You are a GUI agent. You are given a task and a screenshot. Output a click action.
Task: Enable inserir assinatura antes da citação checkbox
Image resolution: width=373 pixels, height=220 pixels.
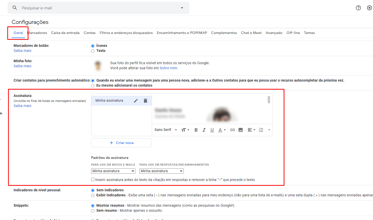coord(93,179)
